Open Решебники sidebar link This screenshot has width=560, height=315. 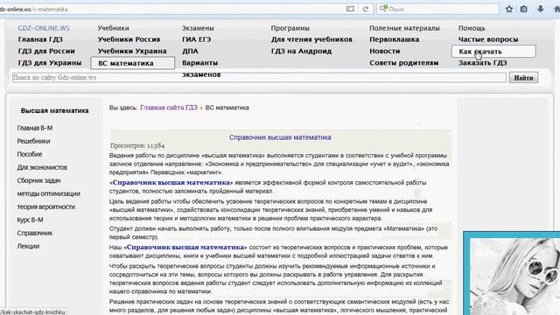coord(33,141)
